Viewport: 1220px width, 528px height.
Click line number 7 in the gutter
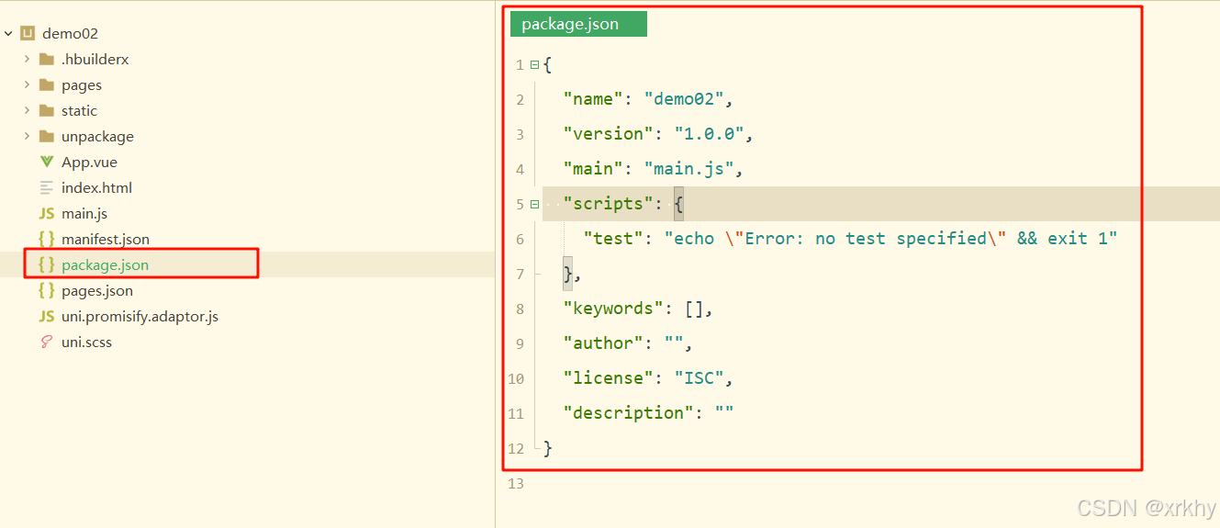coord(520,275)
